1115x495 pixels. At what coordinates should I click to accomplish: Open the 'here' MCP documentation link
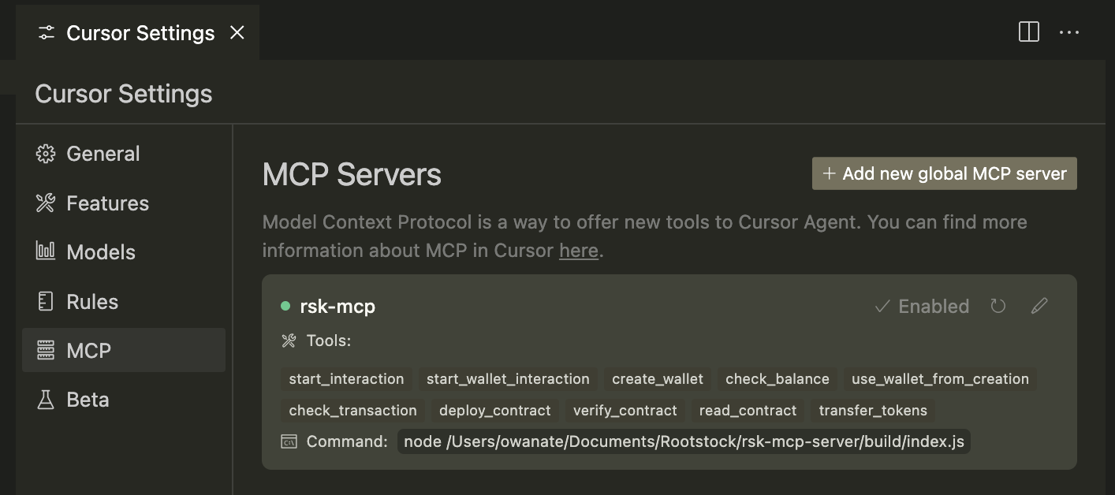pyautogui.click(x=578, y=251)
